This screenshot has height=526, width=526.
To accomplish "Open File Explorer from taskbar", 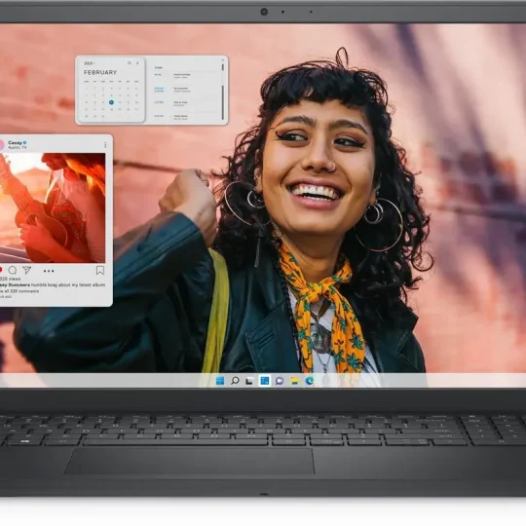I will [294, 381].
